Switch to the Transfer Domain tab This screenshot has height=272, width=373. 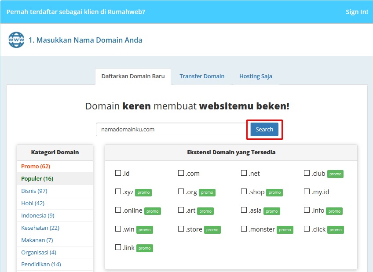(202, 76)
